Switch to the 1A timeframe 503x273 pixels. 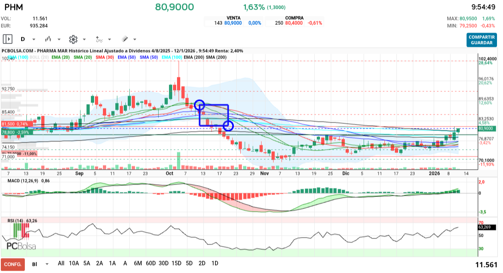[113, 264]
